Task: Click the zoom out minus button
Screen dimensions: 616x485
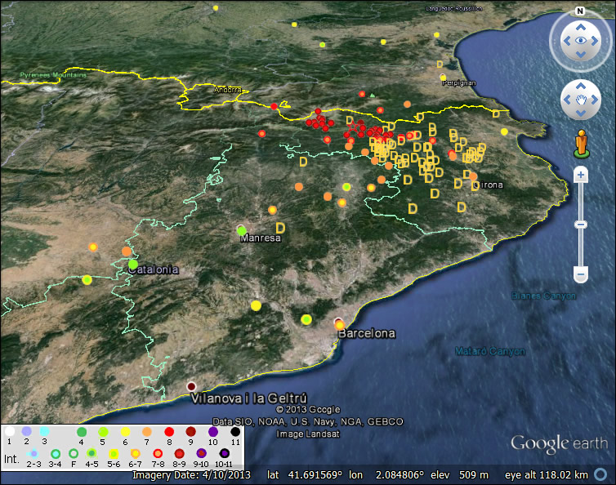Action: (580, 274)
